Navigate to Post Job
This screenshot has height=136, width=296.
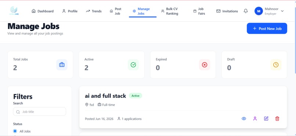tap(116, 11)
